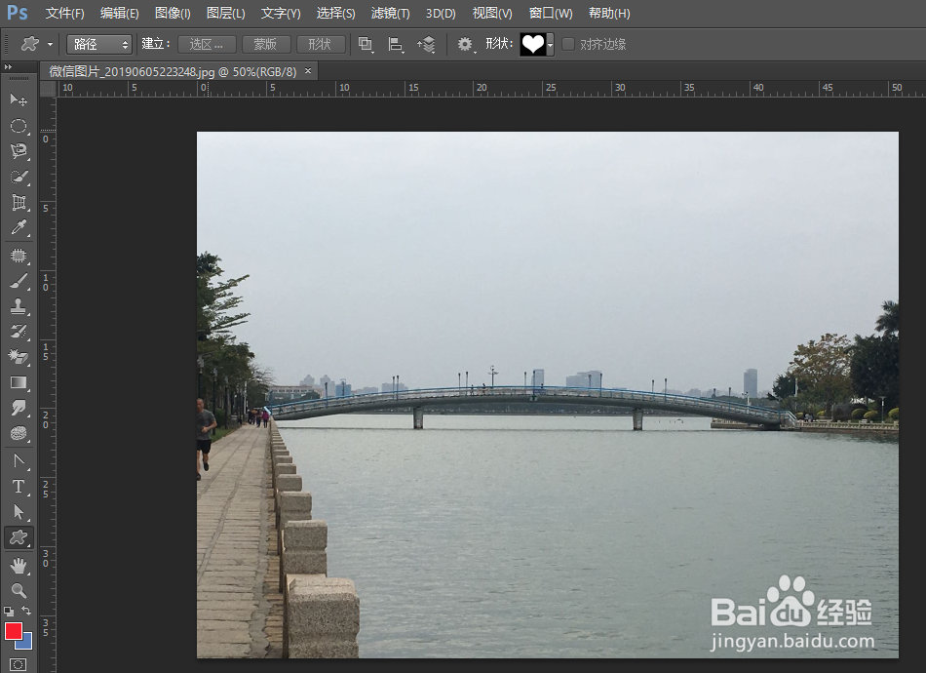The height and width of the screenshot is (673, 926).
Task: Select the Hand tool
Action: coord(19,566)
